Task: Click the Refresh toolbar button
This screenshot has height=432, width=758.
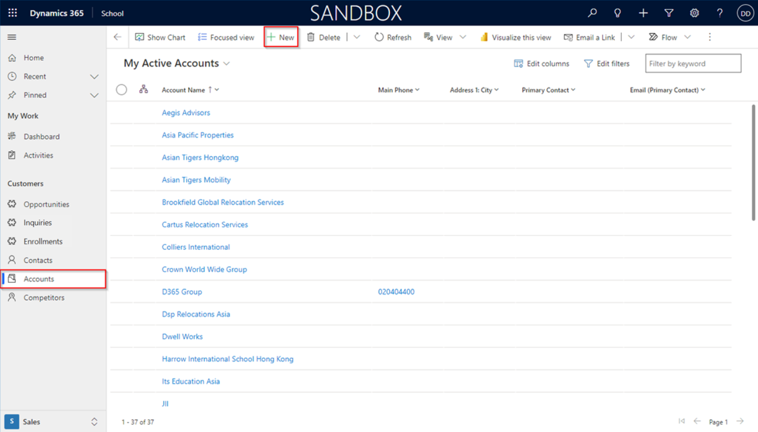Action: 393,37
